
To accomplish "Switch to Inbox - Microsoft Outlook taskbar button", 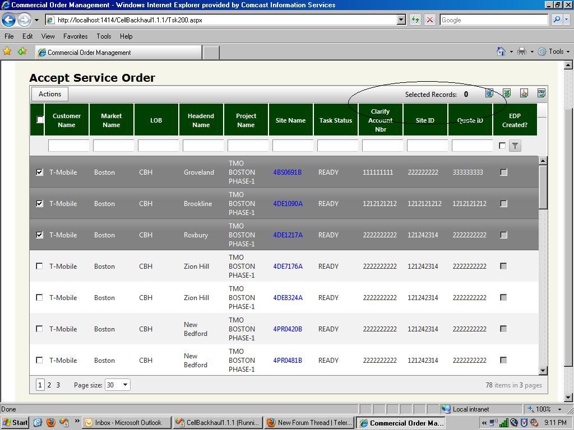I will (127, 423).
